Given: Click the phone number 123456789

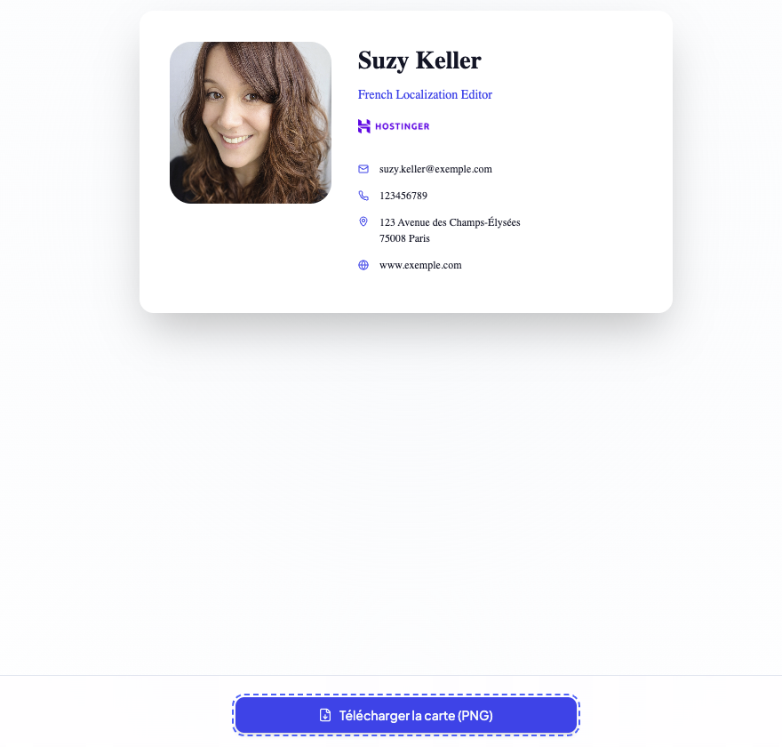Looking at the screenshot, I should coord(403,196).
